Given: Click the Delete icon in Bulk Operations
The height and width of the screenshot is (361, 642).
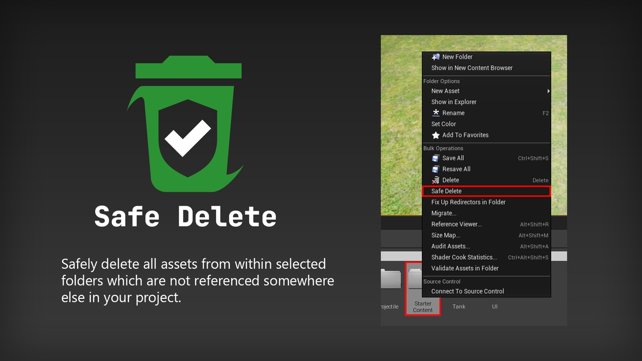Looking at the screenshot, I should [435, 180].
